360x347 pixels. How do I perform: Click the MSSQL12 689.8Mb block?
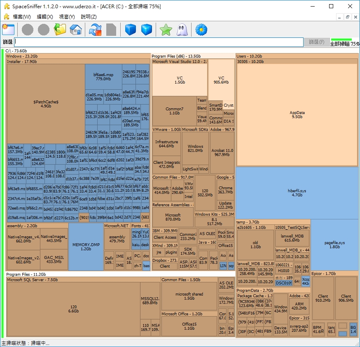(x=150, y=300)
